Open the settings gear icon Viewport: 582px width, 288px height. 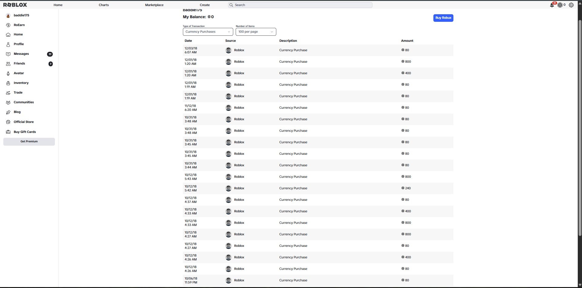coord(571,5)
